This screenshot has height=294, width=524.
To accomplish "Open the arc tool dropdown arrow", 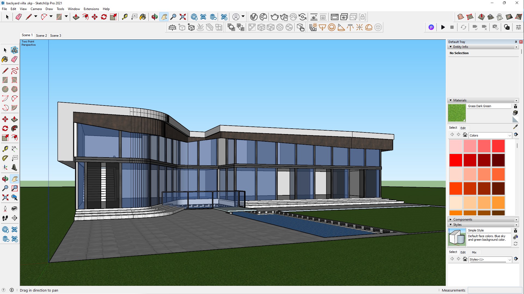I will click(x=51, y=17).
